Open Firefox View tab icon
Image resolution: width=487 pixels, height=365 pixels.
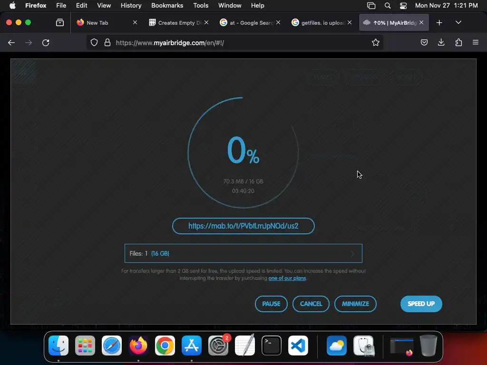pos(60,23)
